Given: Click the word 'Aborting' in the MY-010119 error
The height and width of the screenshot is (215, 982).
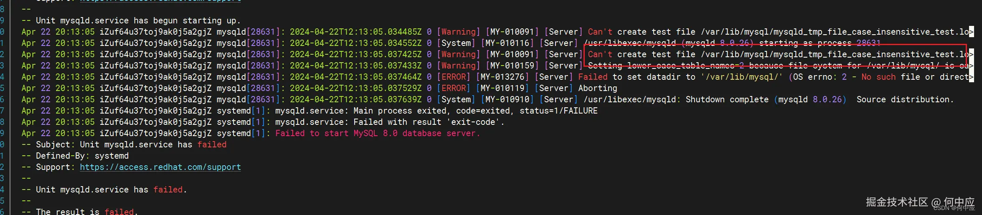Looking at the screenshot, I should click(598, 88).
